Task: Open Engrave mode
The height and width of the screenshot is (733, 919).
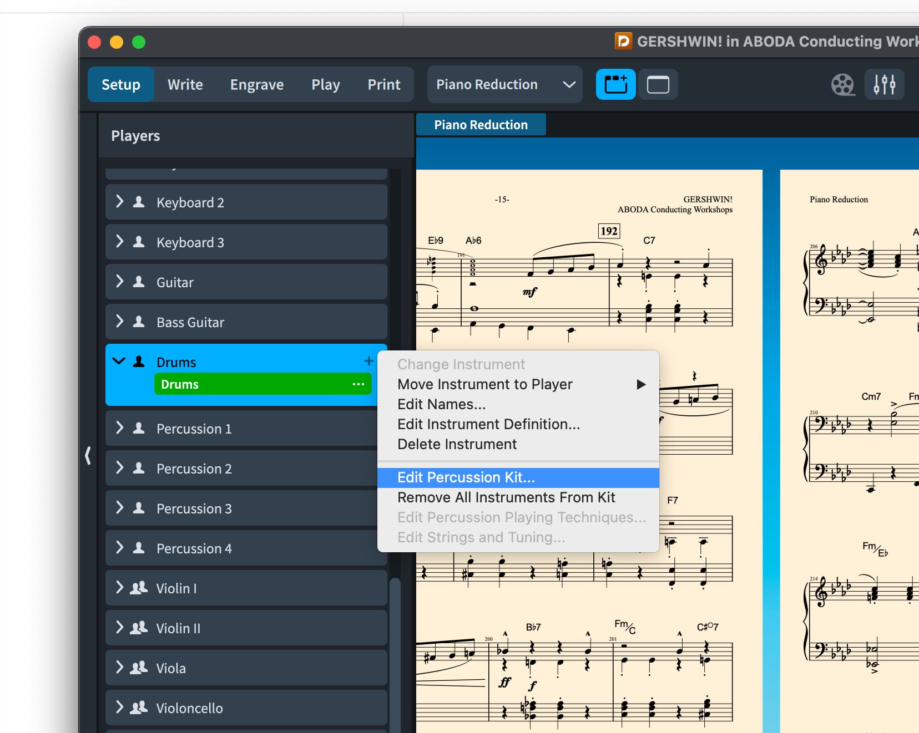Action: click(x=257, y=84)
